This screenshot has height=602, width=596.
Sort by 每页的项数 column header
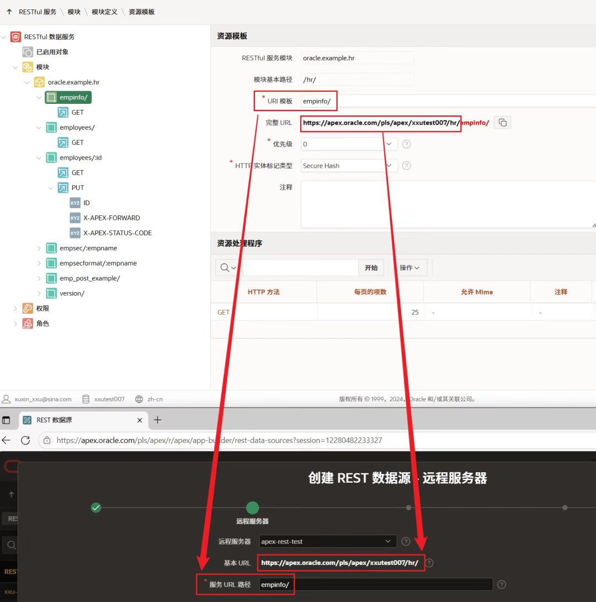370,292
